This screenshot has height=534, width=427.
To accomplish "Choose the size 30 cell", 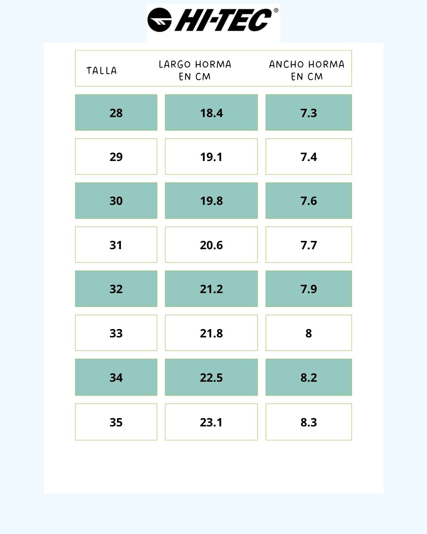I will point(116,201).
